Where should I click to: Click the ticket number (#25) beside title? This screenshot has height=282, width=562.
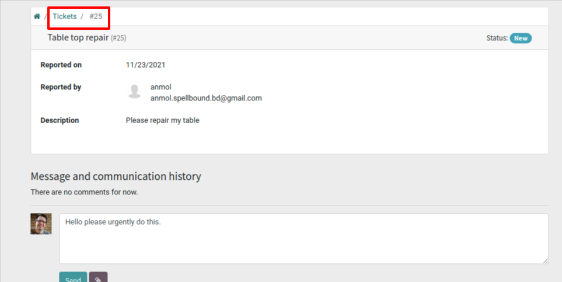(x=118, y=38)
